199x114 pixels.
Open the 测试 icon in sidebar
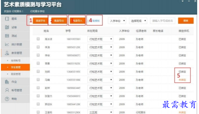(7, 36)
